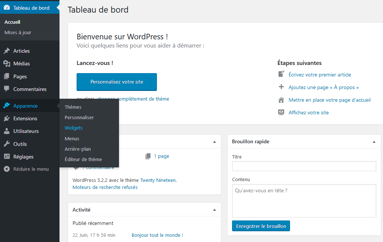The height and width of the screenshot is (242, 383).
Task: Open the Outils menu label
Action: 20,144
